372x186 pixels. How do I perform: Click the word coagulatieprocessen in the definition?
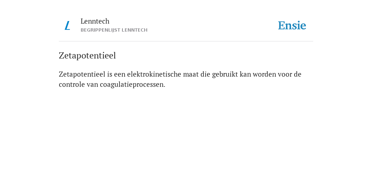click(x=132, y=84)
